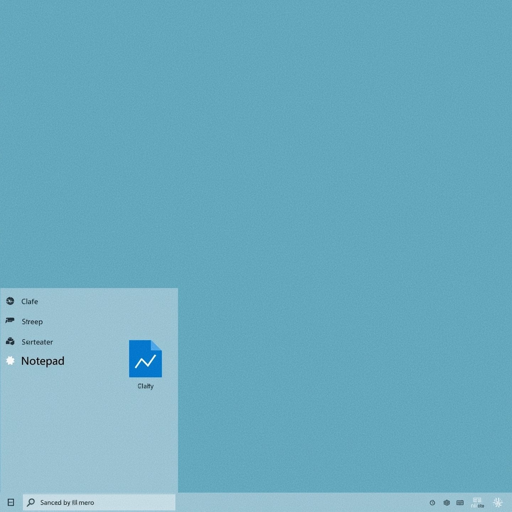512x512 pixels.
Task: Click the clock icon in the system tray
Action: [432, 502]
